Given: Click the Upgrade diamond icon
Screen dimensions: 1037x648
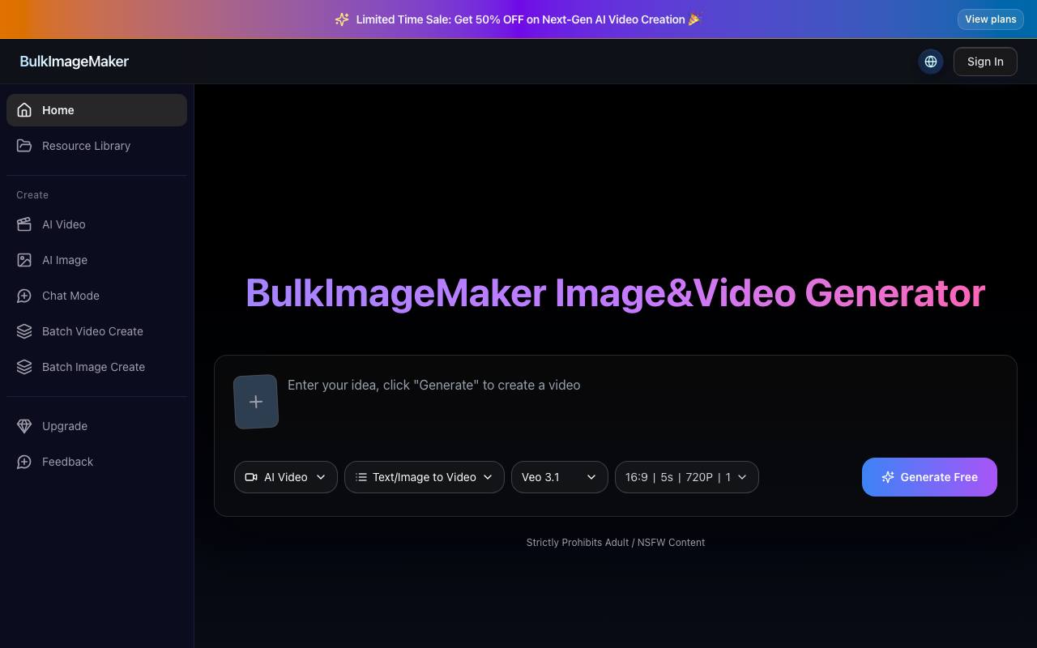Looking at the screenshot, I should 24,426.
